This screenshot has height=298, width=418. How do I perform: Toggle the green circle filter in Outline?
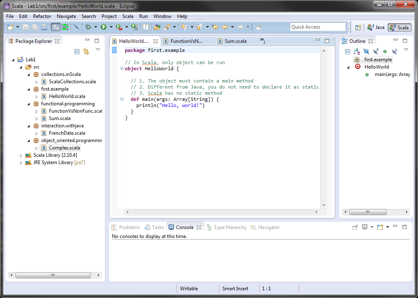click(x=385, y=51)
